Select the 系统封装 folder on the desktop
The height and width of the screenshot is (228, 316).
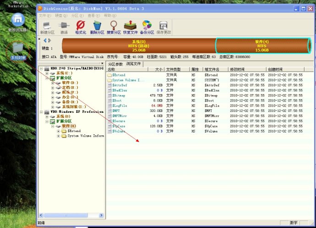tap(18, 51)
